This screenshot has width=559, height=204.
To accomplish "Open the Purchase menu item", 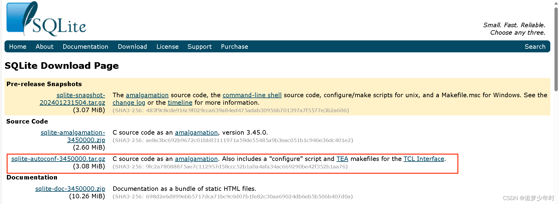I will coord(234,47).
